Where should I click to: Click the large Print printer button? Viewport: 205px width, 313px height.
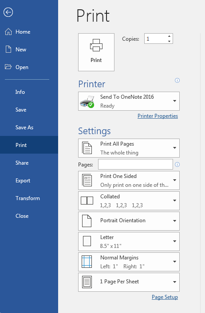96,52
